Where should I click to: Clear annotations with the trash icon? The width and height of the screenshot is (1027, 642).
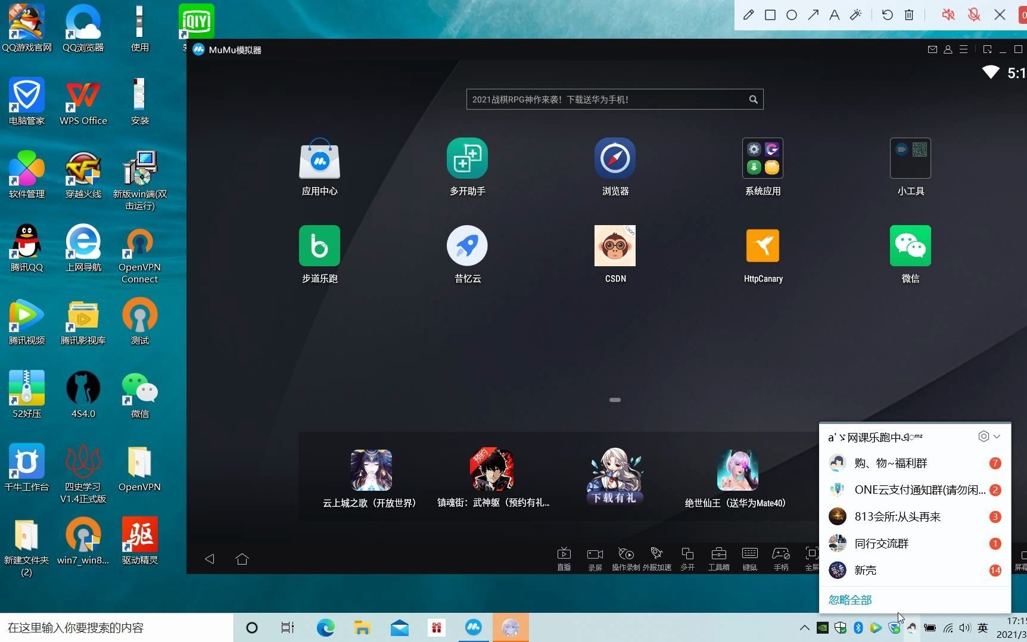click(909, 15)
